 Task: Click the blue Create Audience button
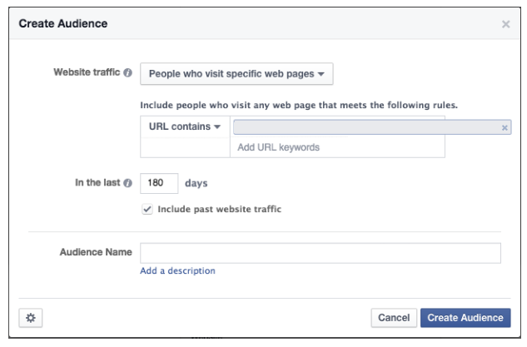pyautogui.click(x=465, y=317)
